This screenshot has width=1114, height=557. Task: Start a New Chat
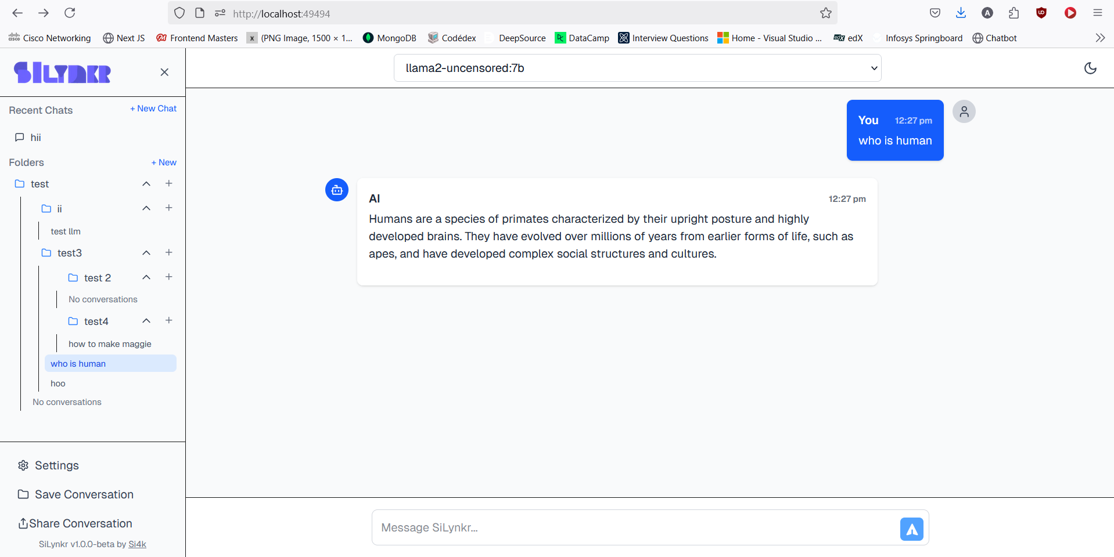tap(153, 108)
